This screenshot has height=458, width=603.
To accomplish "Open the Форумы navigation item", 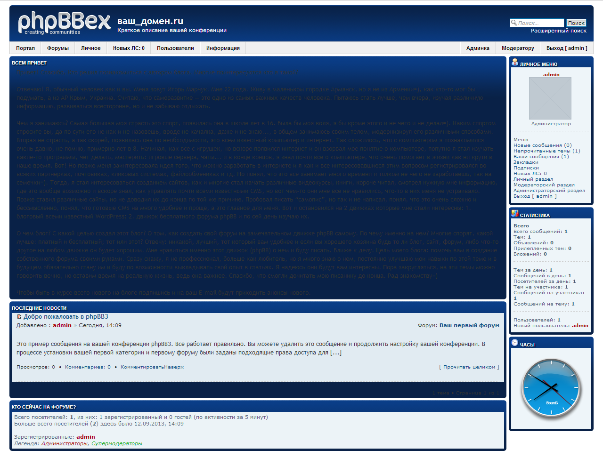I will (x=58, y=48).
